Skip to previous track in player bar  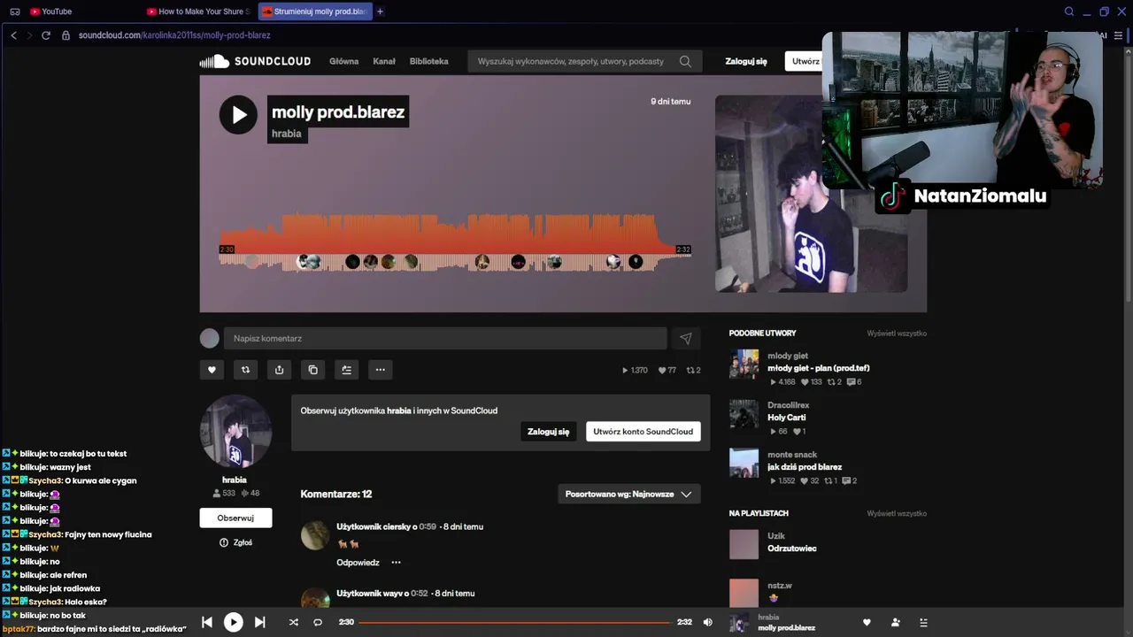tap(207, 622)
